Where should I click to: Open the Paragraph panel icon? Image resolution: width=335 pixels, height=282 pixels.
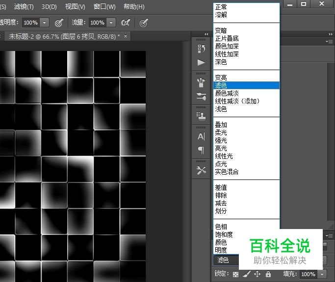[201, 150]
